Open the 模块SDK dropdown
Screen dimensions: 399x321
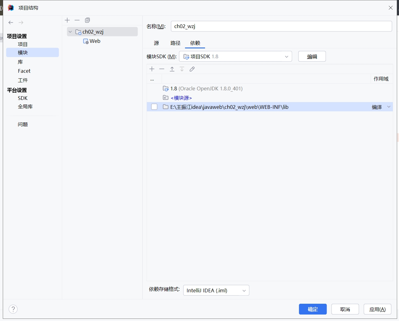click(x=236, y=56)
